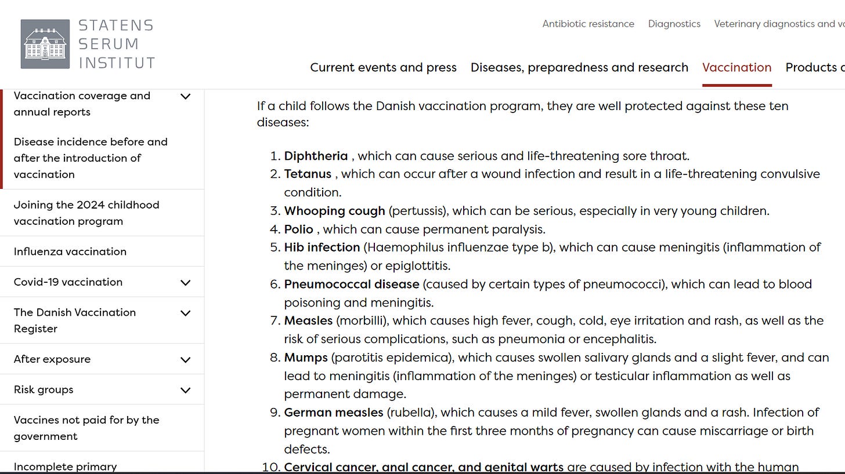Click the Statens Serum Institut wordmark text
The width and height of the screenshot is (845, 474).
point(117,44)
